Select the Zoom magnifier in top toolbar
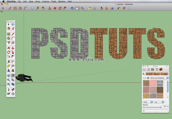 click(x=82, y=8)
